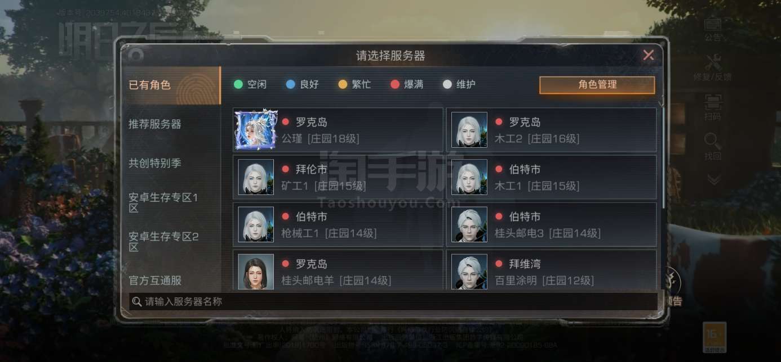The height and width of the screenshot is (362, 781).
Task: Choose the 木工2 character on 罗克岛
Action: (552, 130)
